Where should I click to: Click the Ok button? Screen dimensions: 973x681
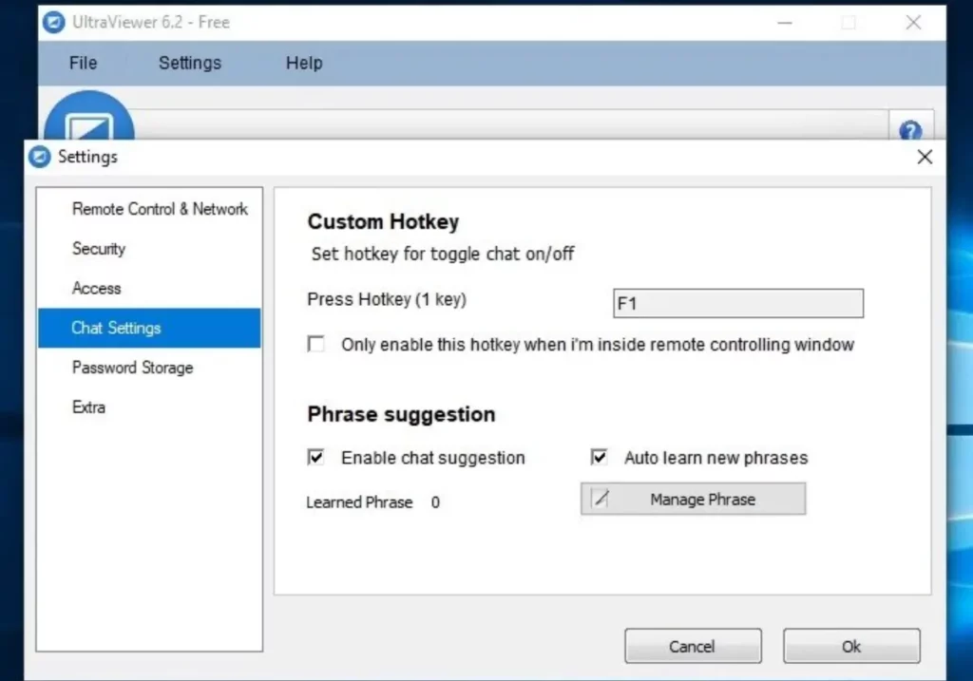851,646
